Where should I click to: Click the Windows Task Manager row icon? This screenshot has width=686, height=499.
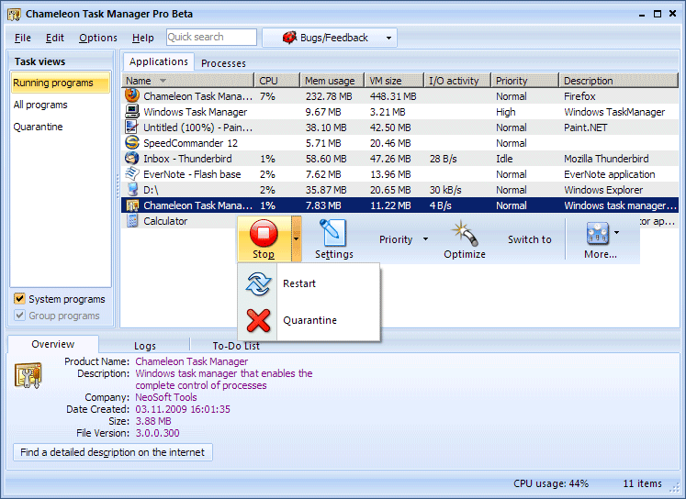click(132, 111)
